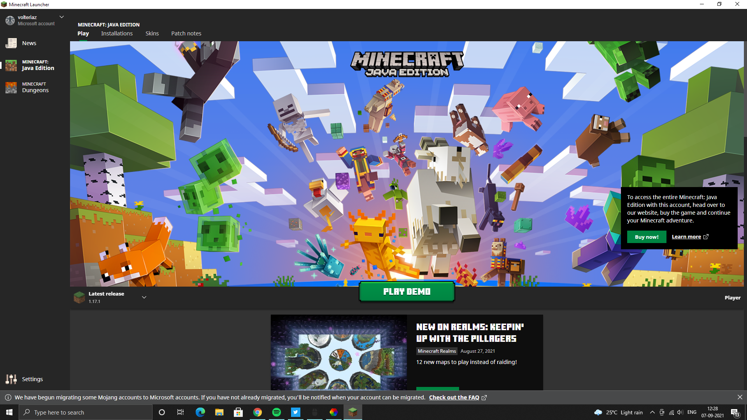
Task: Expand the Latest release version selector
Action: pos(144,297)
